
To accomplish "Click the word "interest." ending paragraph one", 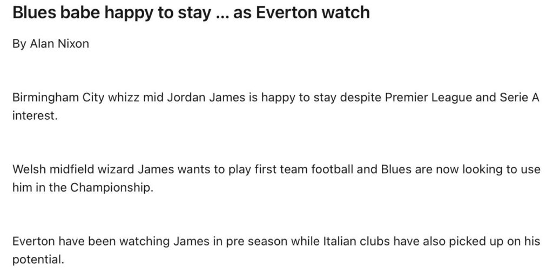I will coord(34,115).
